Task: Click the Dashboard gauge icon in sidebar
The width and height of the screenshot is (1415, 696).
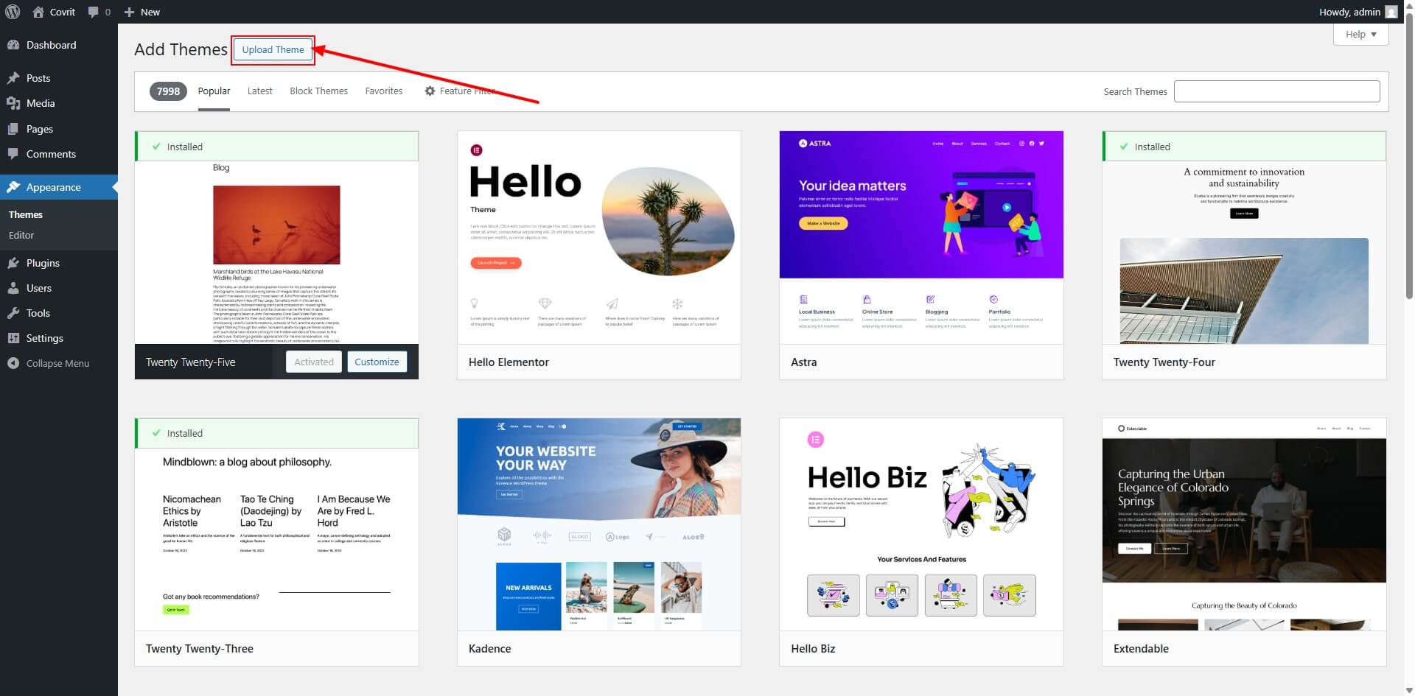Action: (x=13, y=45)
